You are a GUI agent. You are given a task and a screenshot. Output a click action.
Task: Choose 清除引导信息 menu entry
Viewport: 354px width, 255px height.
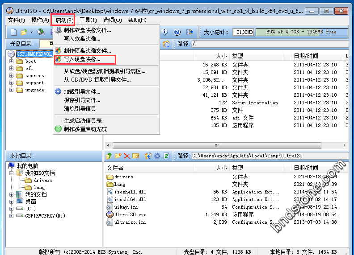[x=106, y=109]
